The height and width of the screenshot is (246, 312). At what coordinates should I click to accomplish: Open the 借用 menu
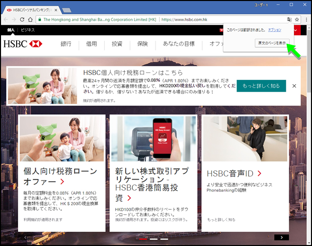pyautogui.click(x=91, y=44)
